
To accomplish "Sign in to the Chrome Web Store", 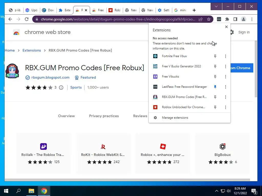I will pyautogui.click(x=244, y=32).
